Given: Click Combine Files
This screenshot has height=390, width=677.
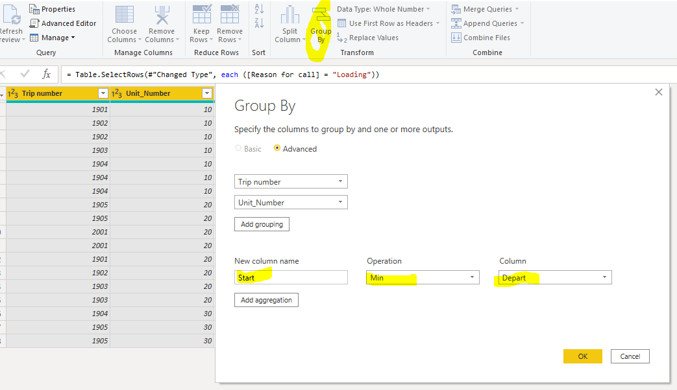Looking at the screenshot, I should (480, 38).
